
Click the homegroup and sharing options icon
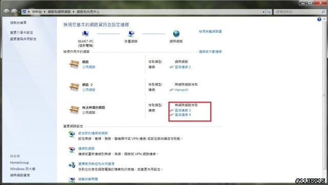click(72, 165)
